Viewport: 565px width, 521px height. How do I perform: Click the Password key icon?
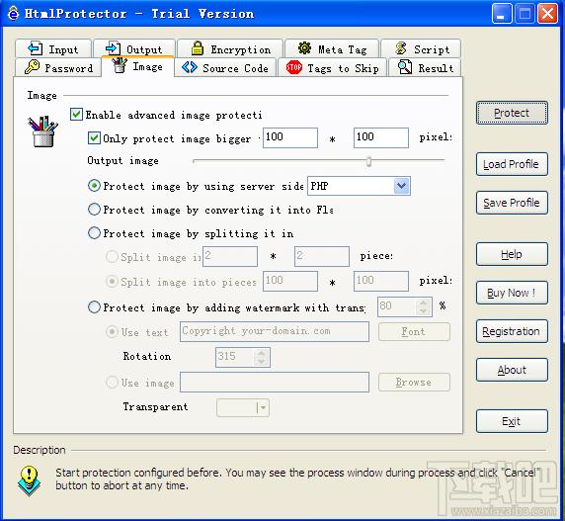(x=32, y=67)
